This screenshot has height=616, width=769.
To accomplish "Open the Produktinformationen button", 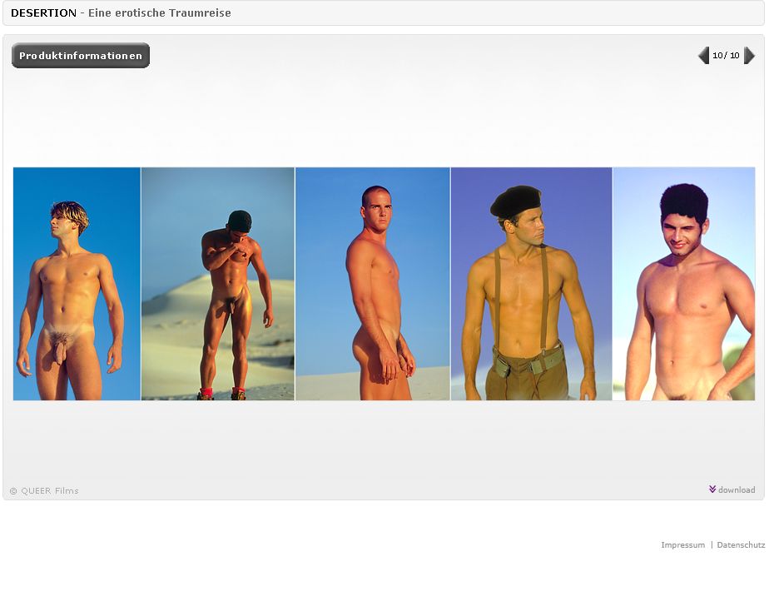I will coord(81,56).
